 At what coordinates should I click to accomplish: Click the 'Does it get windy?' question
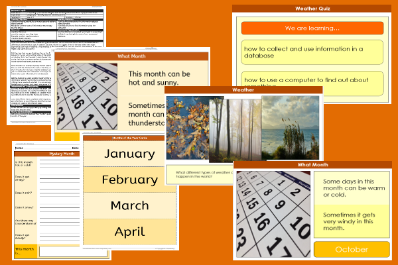tap(22, 178)
